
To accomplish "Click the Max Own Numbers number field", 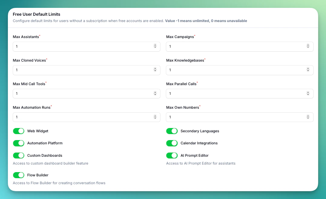I will click(x=240, y=117).
